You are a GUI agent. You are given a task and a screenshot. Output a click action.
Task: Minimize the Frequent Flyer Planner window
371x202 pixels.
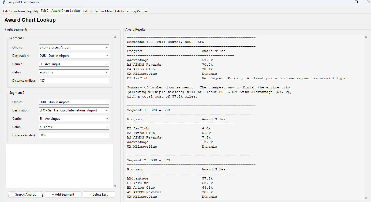pos(344,2)
